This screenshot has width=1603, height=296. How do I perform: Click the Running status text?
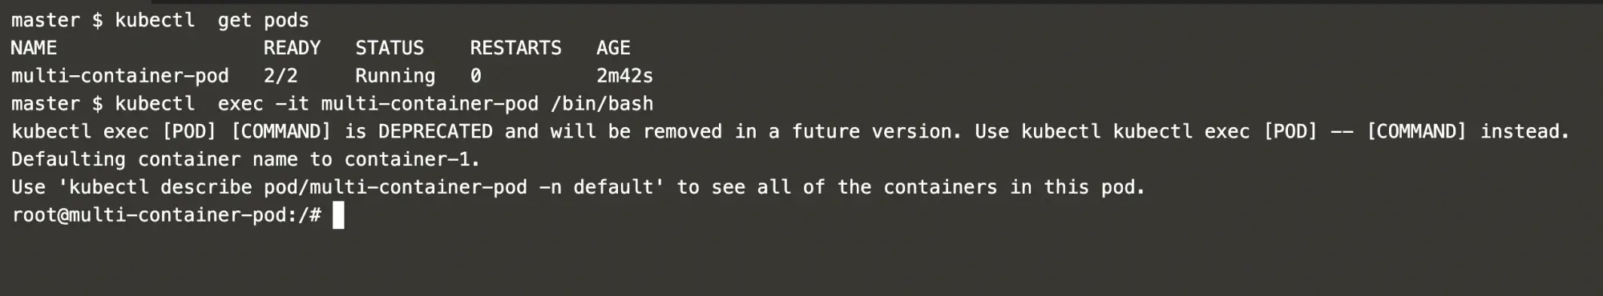(x=395, y=76)
